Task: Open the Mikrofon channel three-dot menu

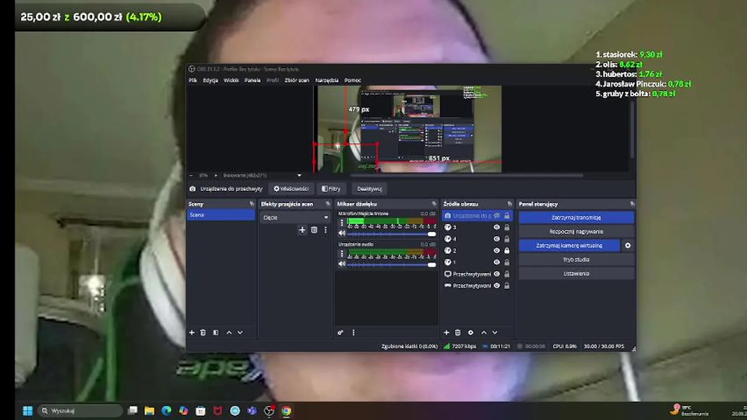Action: coord(342,223)
